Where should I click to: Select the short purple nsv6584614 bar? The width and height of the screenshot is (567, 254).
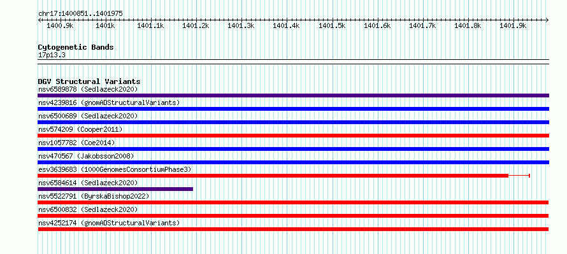point(115,189)
